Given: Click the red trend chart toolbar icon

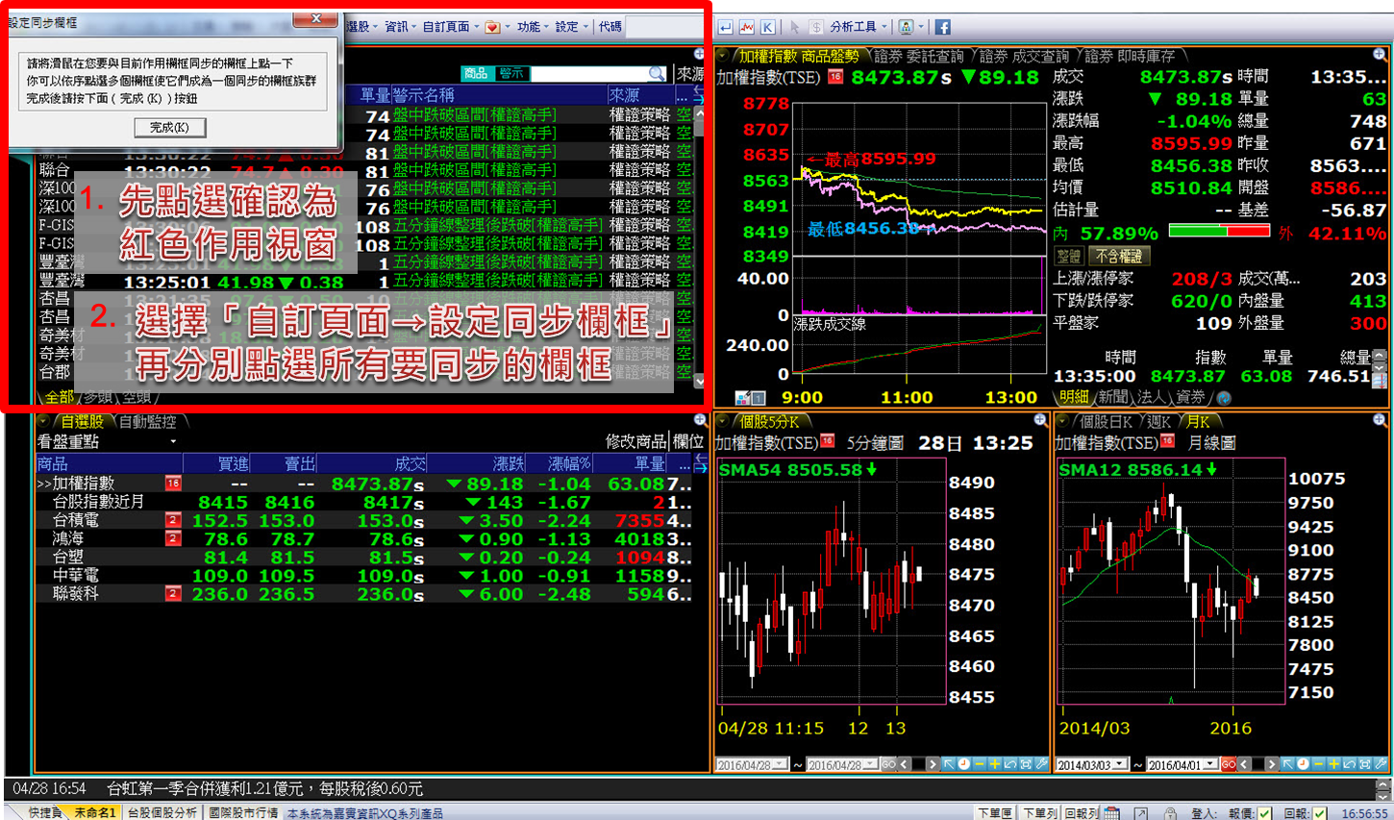Looking at the screenshot, I should click(747, 27).
